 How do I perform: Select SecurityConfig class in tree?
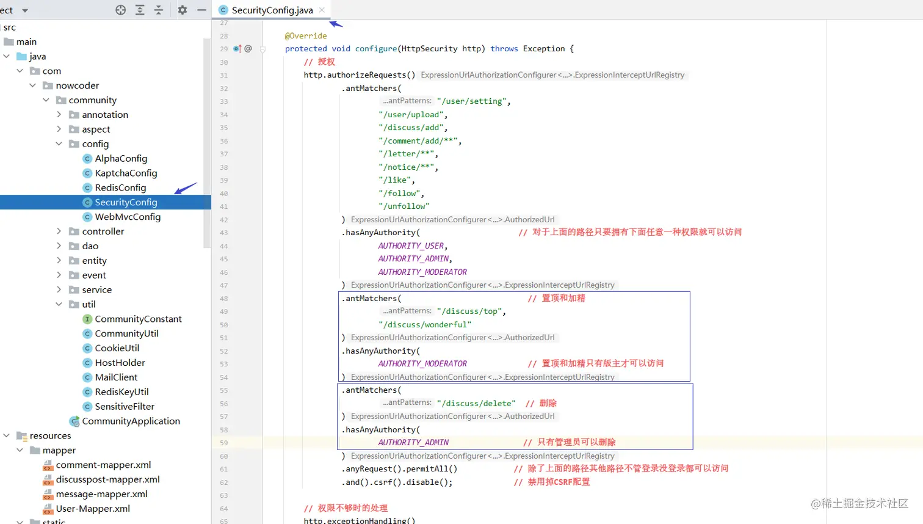point(126,202)
